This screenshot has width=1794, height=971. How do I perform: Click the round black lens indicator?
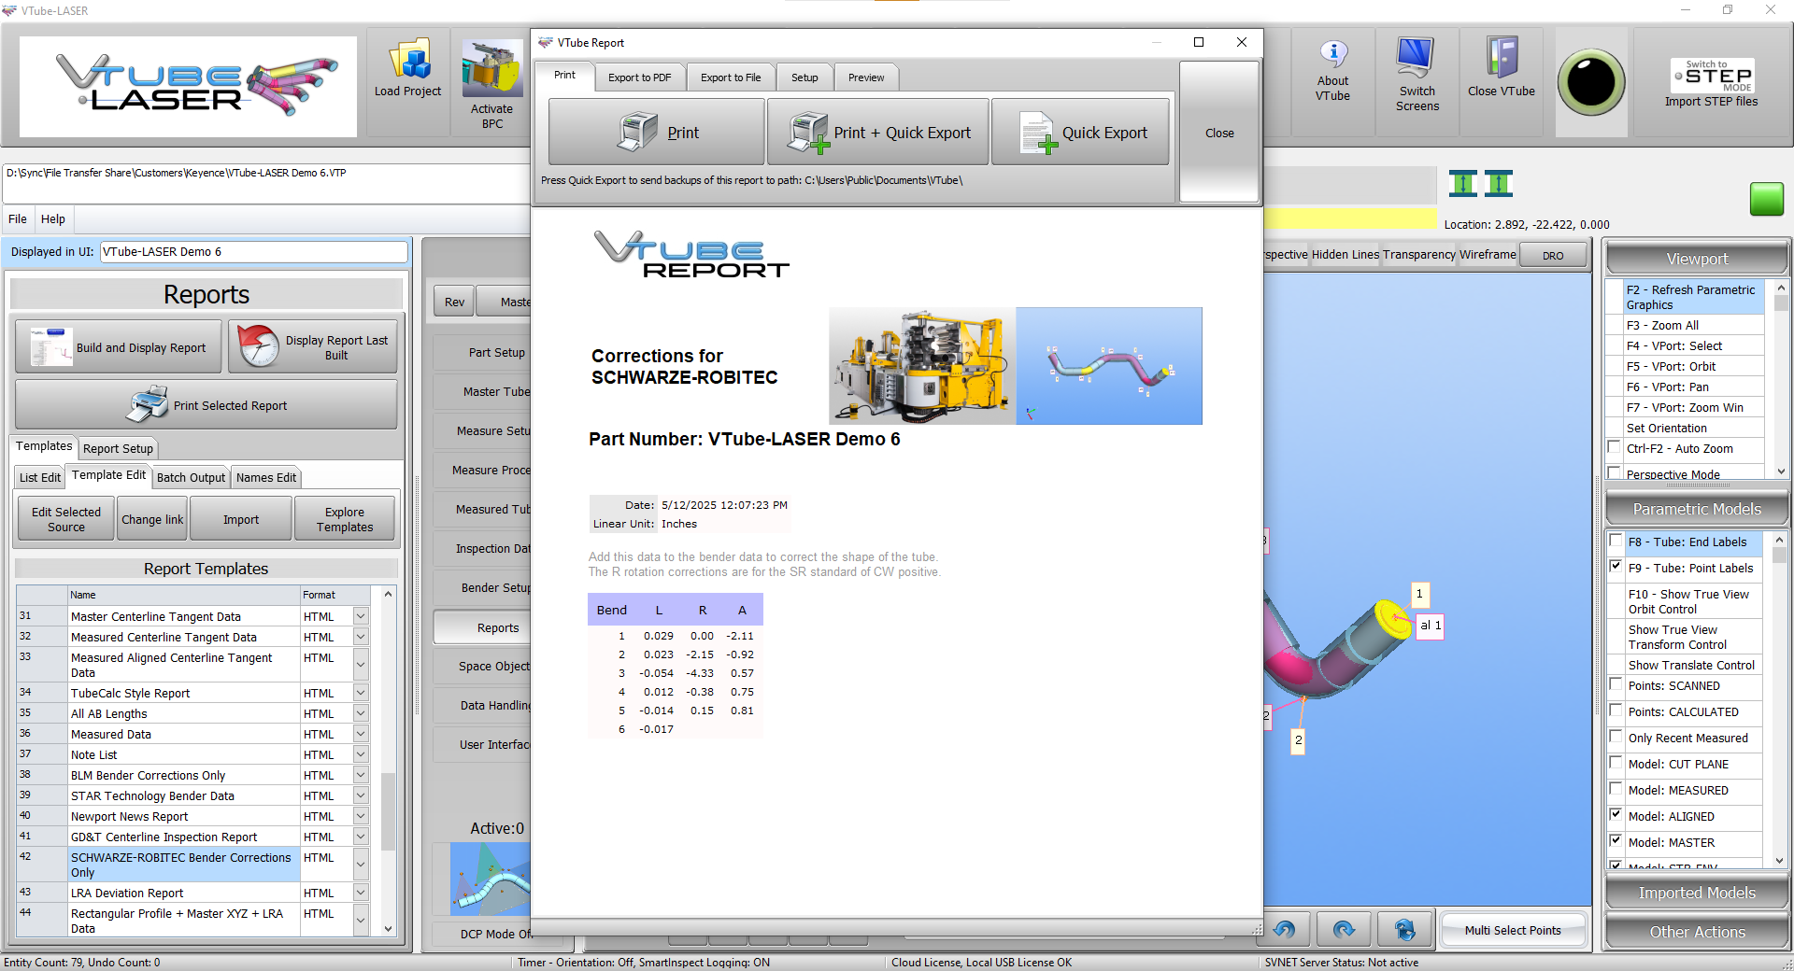point(1591,82)
